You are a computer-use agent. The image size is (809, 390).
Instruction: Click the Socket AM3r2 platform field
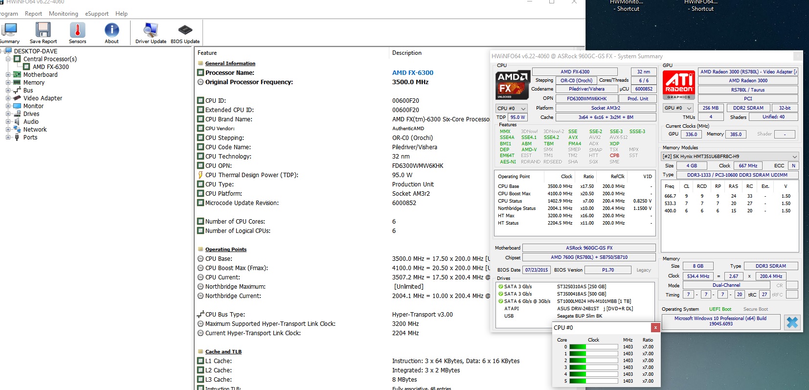click(x=606, y=108)
